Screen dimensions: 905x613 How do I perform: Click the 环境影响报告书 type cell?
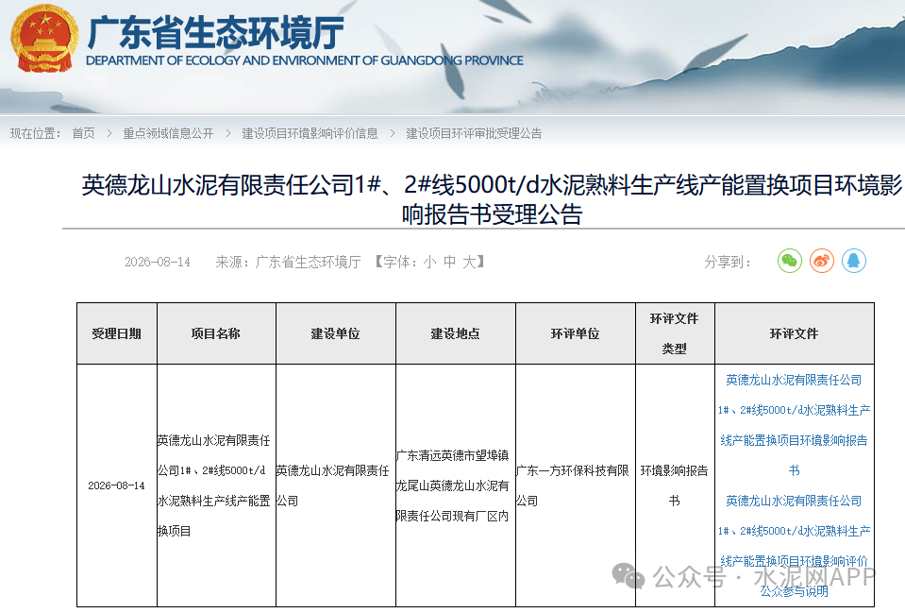pos(675,485)
